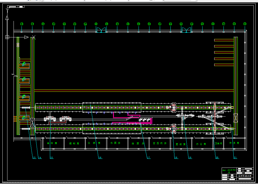Click the 休息室 room label
This screenshot has height=184, width=258.
pyautogui.click(x=234, y=143)
